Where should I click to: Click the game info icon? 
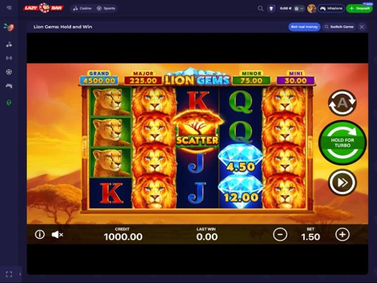(x=40, y=234)
